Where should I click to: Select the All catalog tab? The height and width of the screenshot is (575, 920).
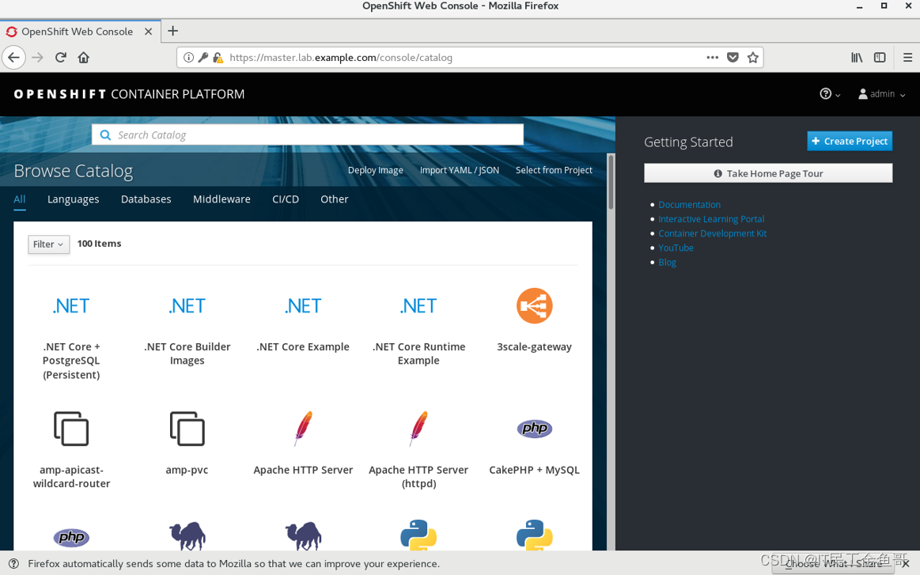[x=19, y=199]
